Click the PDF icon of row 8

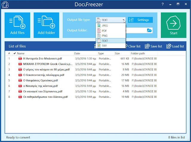[x=20, y=97]
